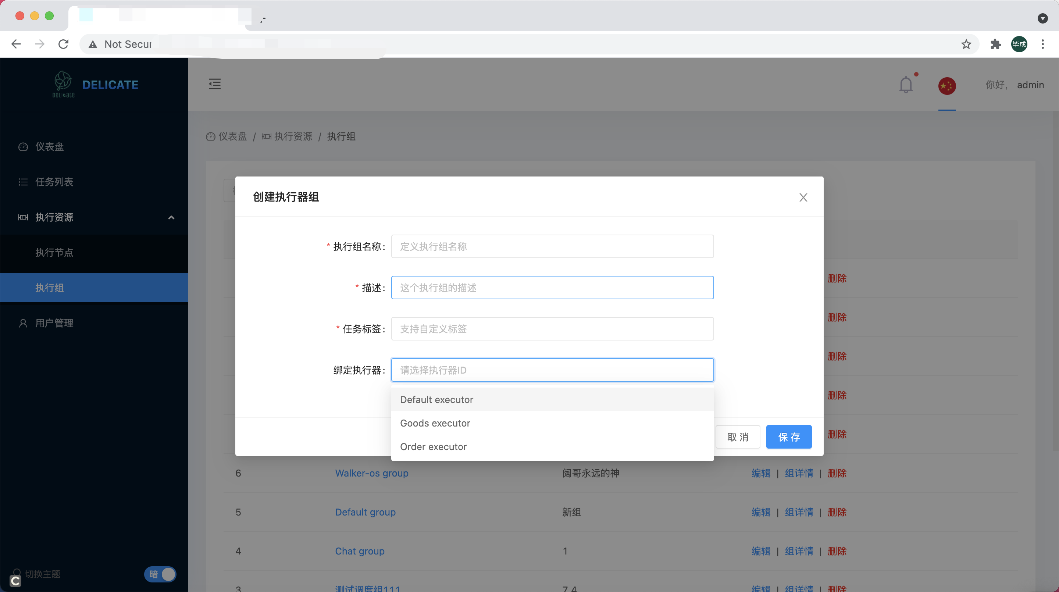Click the 取消 cancel button
The height and width of the screenshot is (592, 1059).
coord(738,436)
